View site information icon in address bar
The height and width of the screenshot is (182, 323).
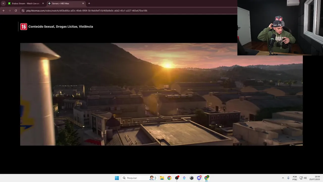(x=23, y=11)
